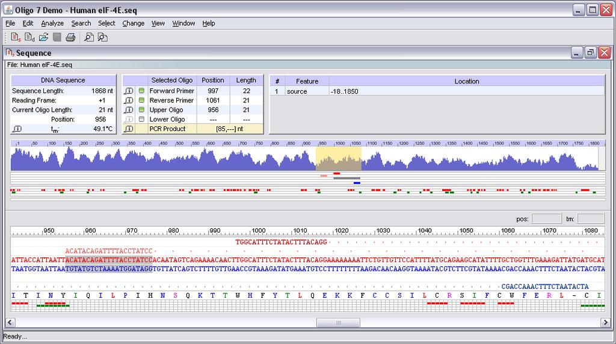The image size is (616, 344).
Task: Open the Analyze menu
Action: tap(52, 23)
